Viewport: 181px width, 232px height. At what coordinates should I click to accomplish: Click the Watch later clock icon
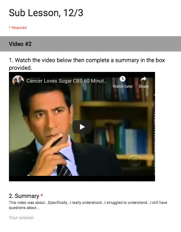click(123, 79)
